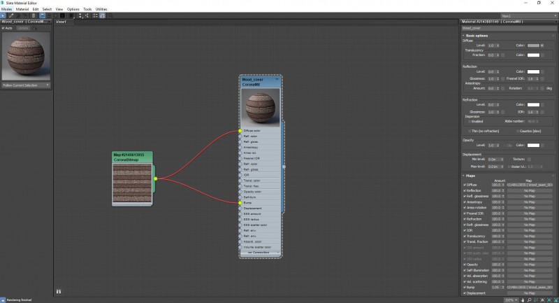Open the Follow Current Selection dropdown

point(26,85)
